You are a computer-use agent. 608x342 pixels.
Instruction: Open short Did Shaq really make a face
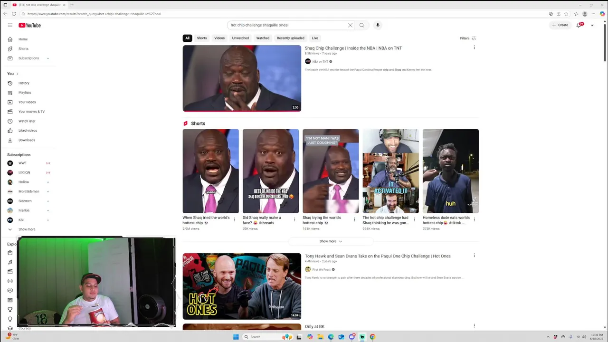click(x=271, y=171)
